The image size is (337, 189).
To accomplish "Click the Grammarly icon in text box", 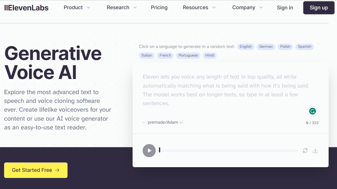I will click(312, 111).
